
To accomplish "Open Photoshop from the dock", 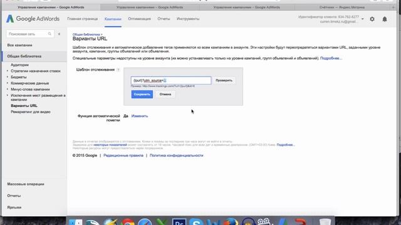I will pyautogui.click(x=179, y=222).
